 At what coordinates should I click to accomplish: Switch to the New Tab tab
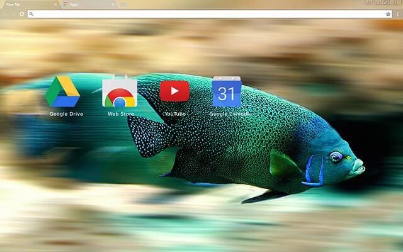tap(30, 4)
